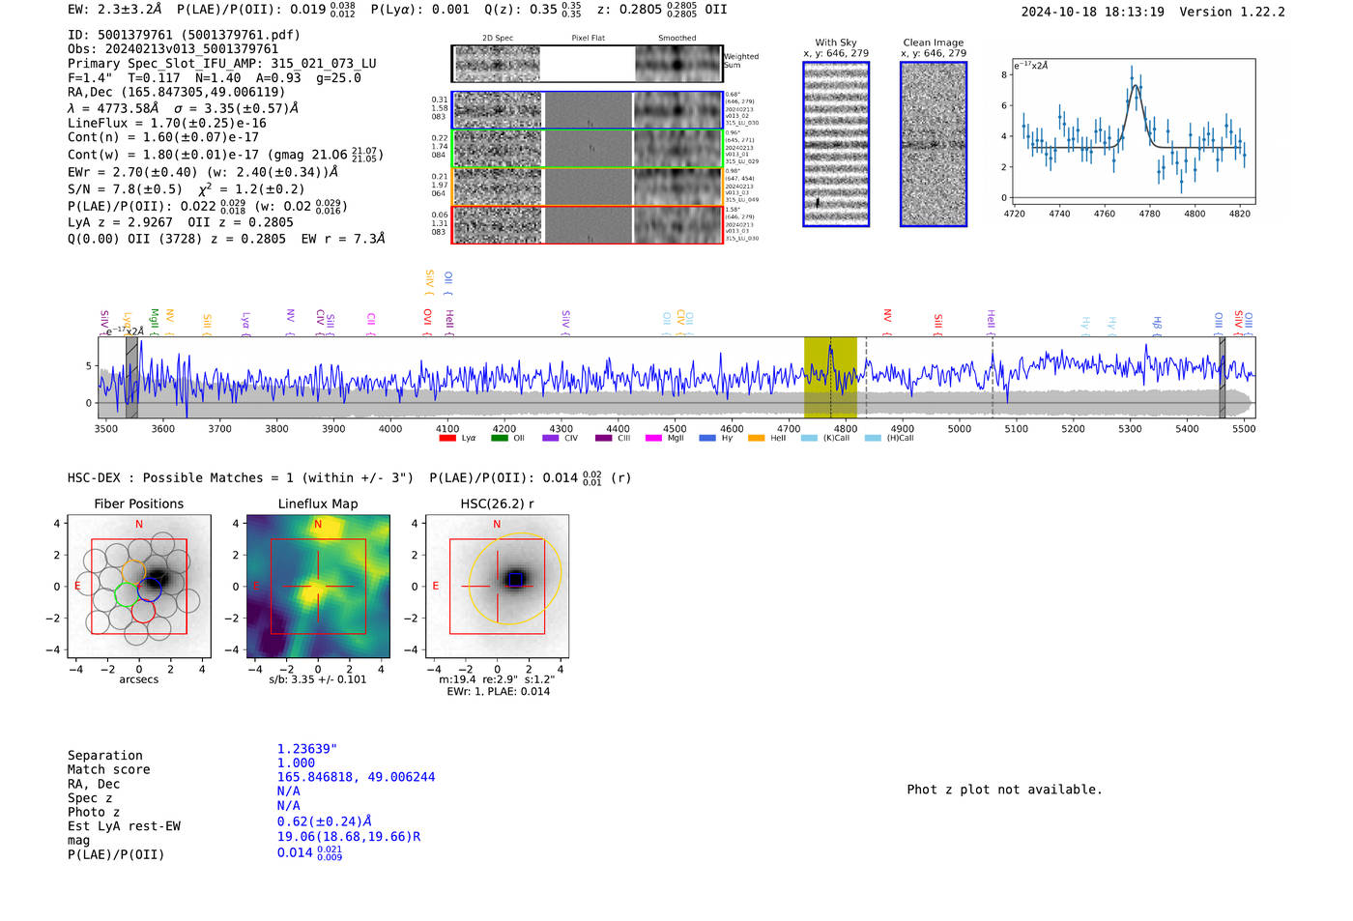Select the blue-bordered fiber 2D Spec image
The image size is (1353, 921).
pyautogui.click(x=498, y=110)
